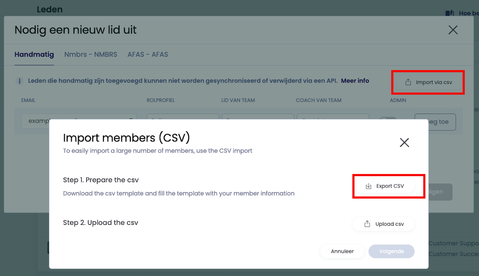Open the AFAS - AFAS tab
Image resolution: width=479 pixels, height=276 pixels.
[x=148, y=54]
